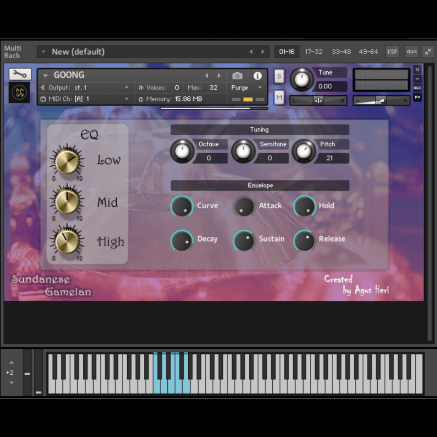This screenshot has height=437, width=437.
Task: Toggle aux sends panel in rack header
Action: tap(411, 52)
